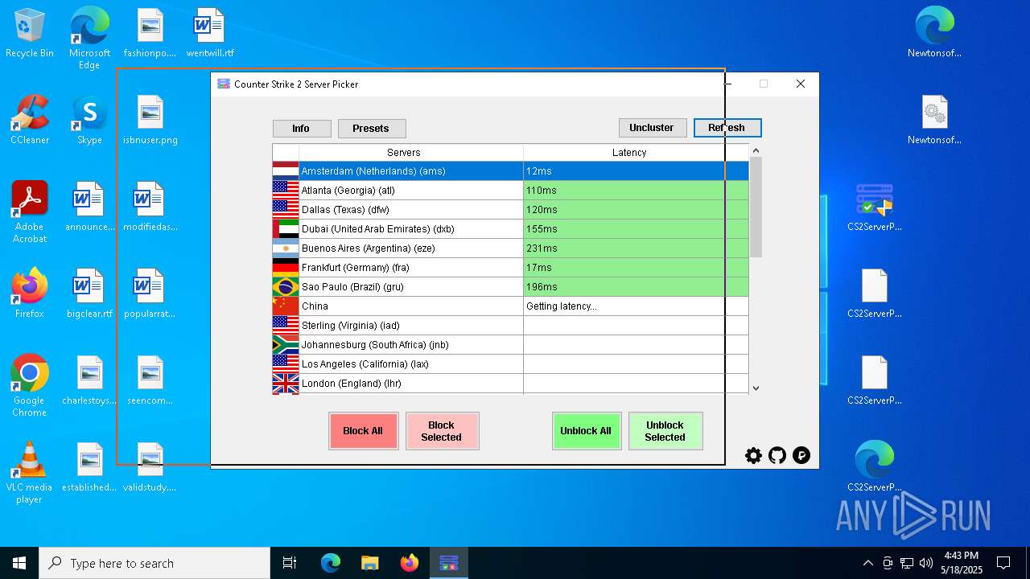This screenshot has height=579, width=1030.
Task: Open the CCleaner desktop icon
Action: [30, 120]
